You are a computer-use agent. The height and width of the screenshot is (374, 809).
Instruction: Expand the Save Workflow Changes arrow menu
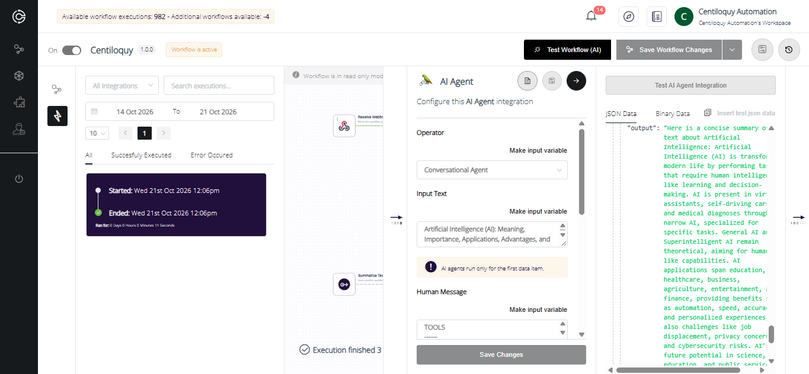[x=732, y=50]
